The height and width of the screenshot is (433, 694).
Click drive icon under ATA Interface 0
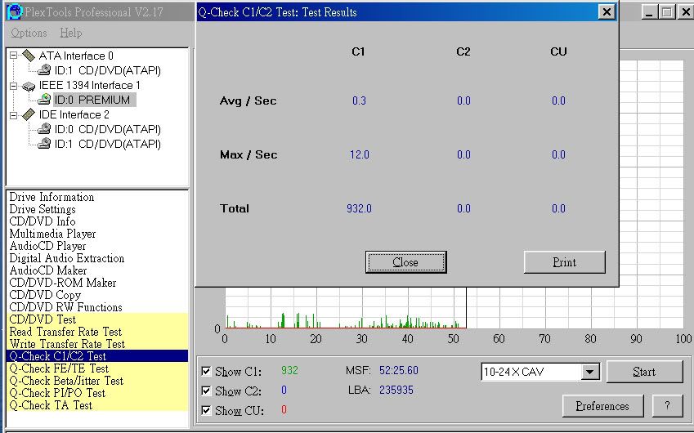(44, 70)
